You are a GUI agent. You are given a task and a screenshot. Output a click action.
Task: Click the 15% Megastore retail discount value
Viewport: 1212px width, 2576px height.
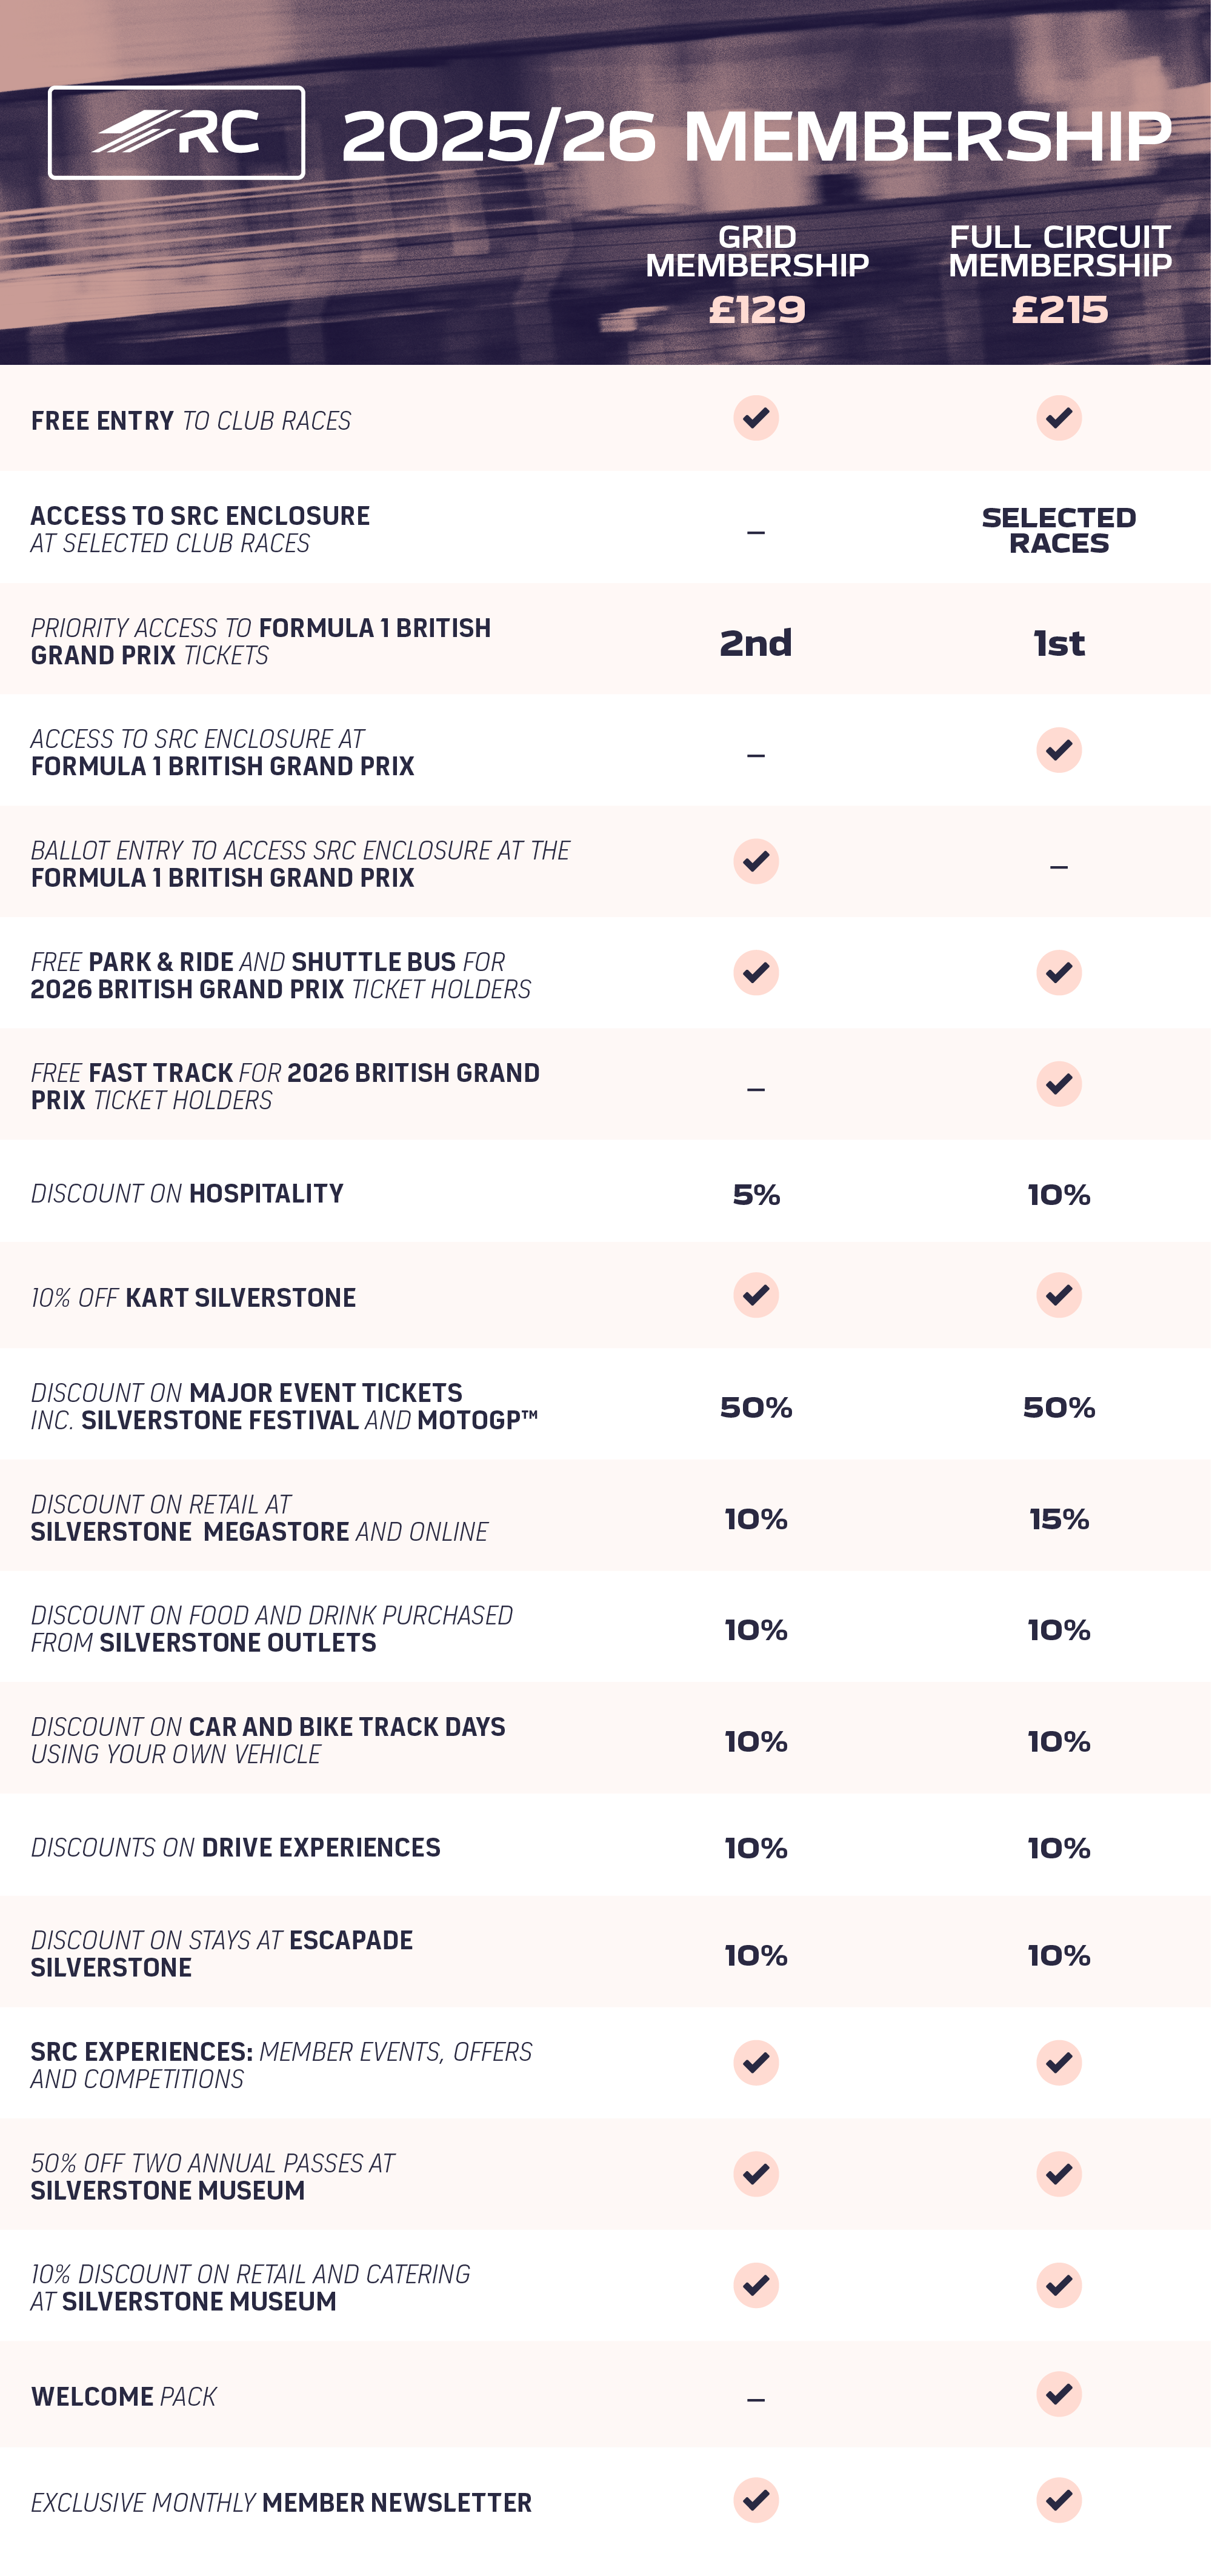(1058, 1519)
